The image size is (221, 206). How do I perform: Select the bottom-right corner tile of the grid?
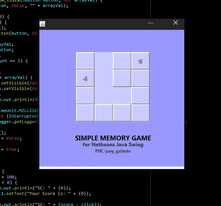tap(140, 113)
